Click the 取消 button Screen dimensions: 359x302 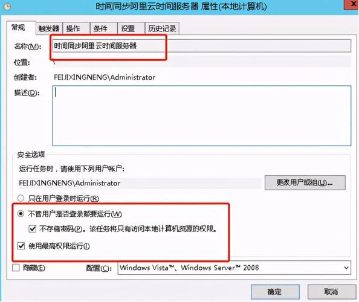click(x=332, y=292)
